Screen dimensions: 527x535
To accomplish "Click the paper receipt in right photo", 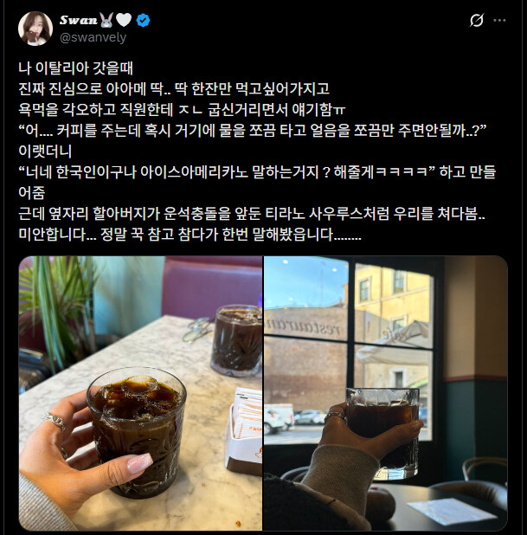I will [451, 511].
